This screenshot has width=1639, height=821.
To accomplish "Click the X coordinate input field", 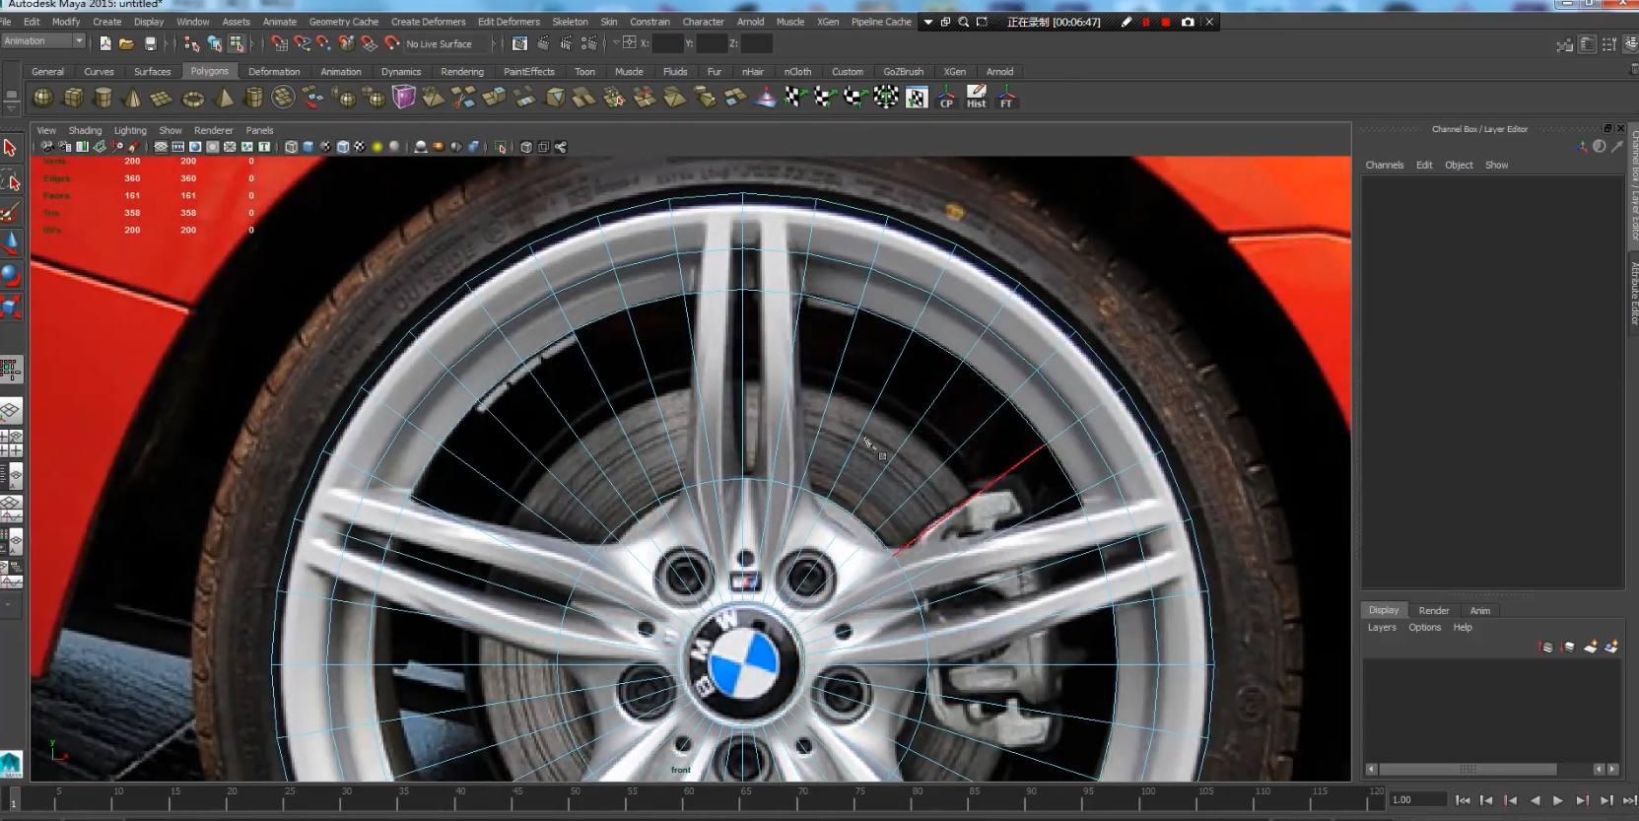I will (x=667, y=43).
